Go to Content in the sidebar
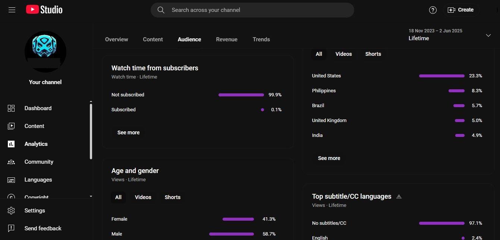Screen dimensions: 500x240 click(34, 126)
